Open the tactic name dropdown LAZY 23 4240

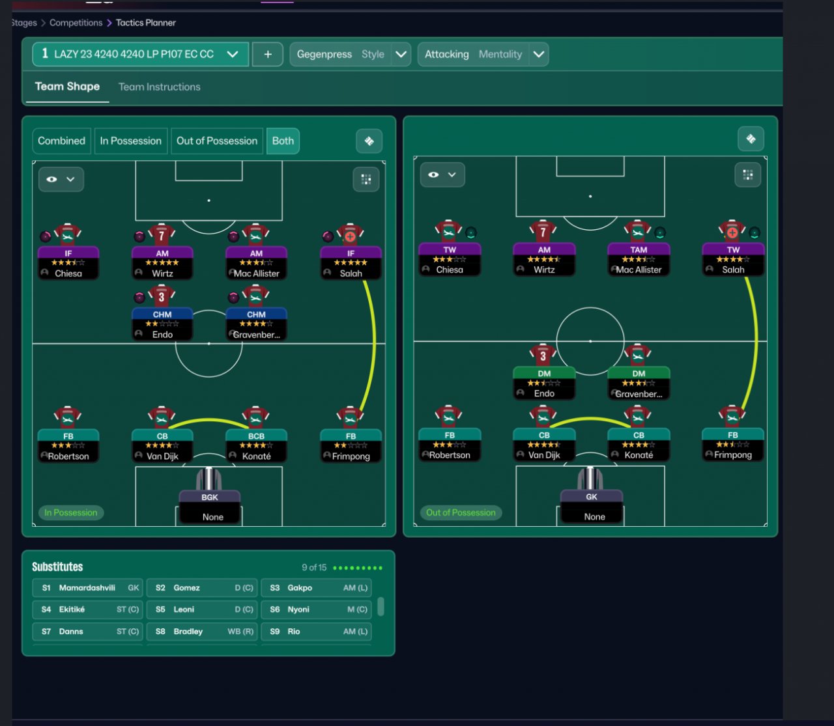(141, 54)
